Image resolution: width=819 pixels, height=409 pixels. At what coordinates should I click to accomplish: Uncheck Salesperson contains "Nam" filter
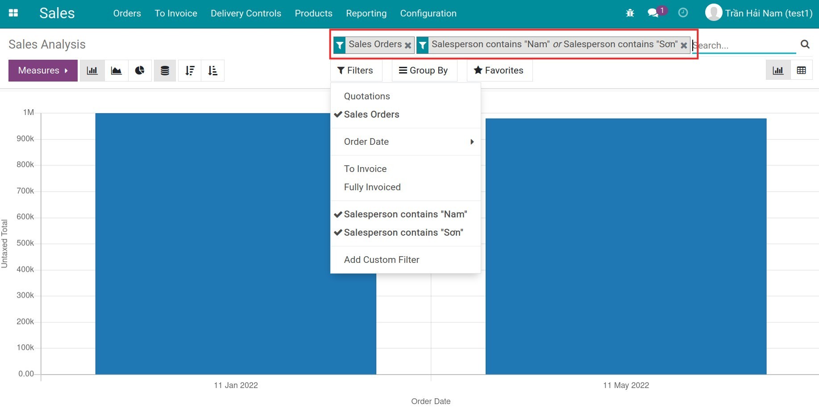pos(405,214)
